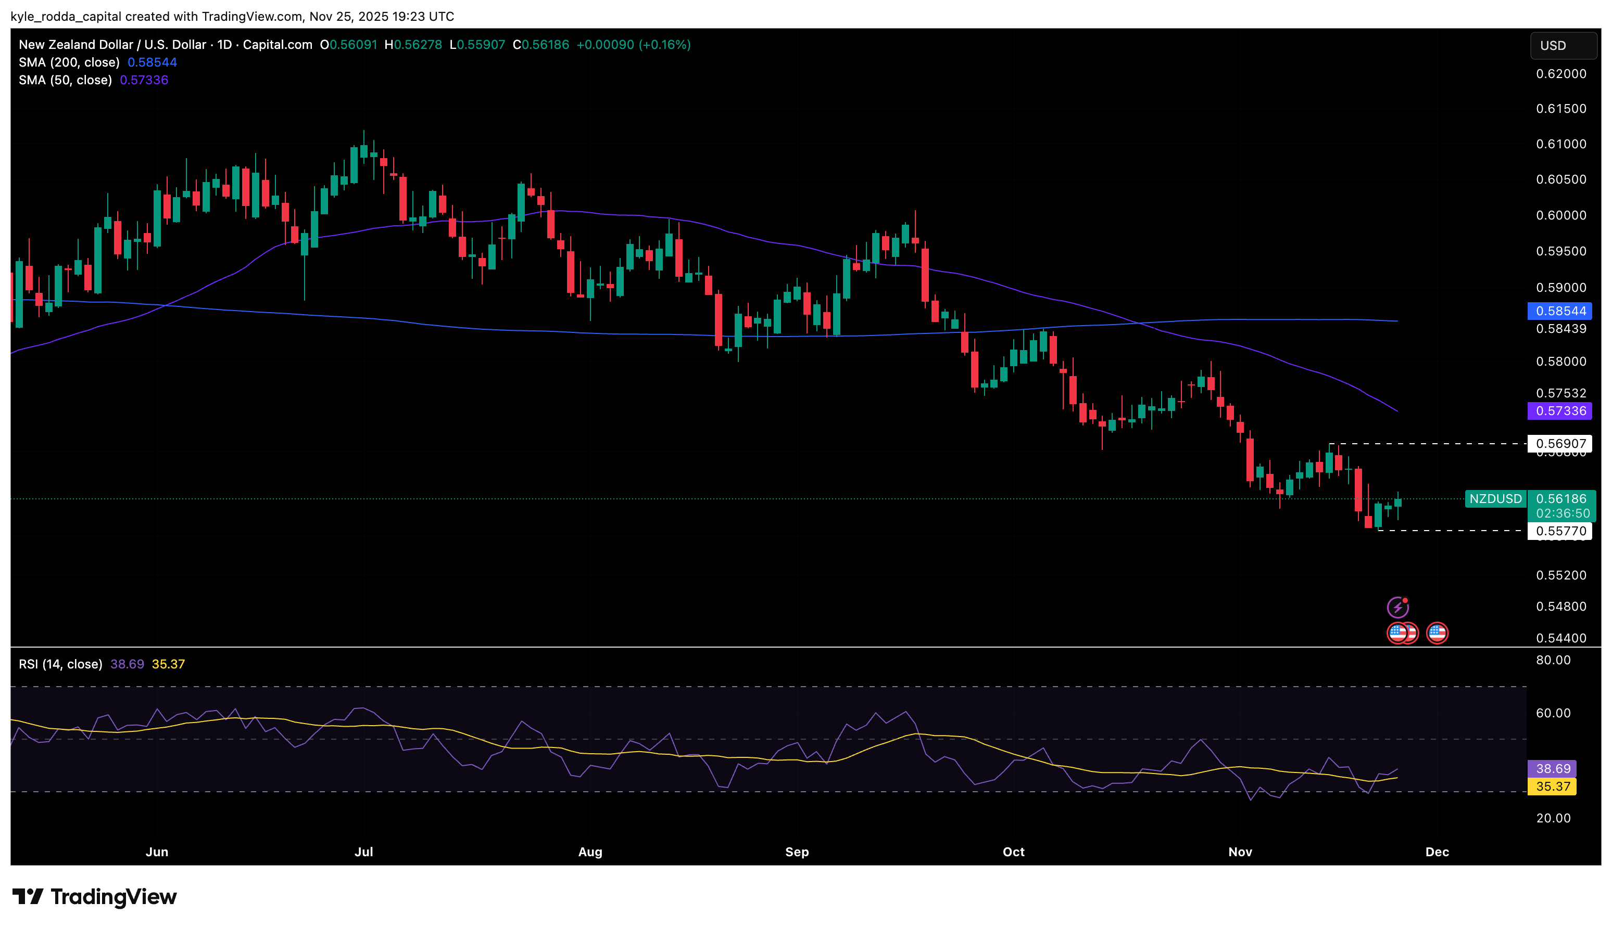Click the blue 0.58544 SMA price tag
Screen dimensions: 1612x928
(1560, 311)
